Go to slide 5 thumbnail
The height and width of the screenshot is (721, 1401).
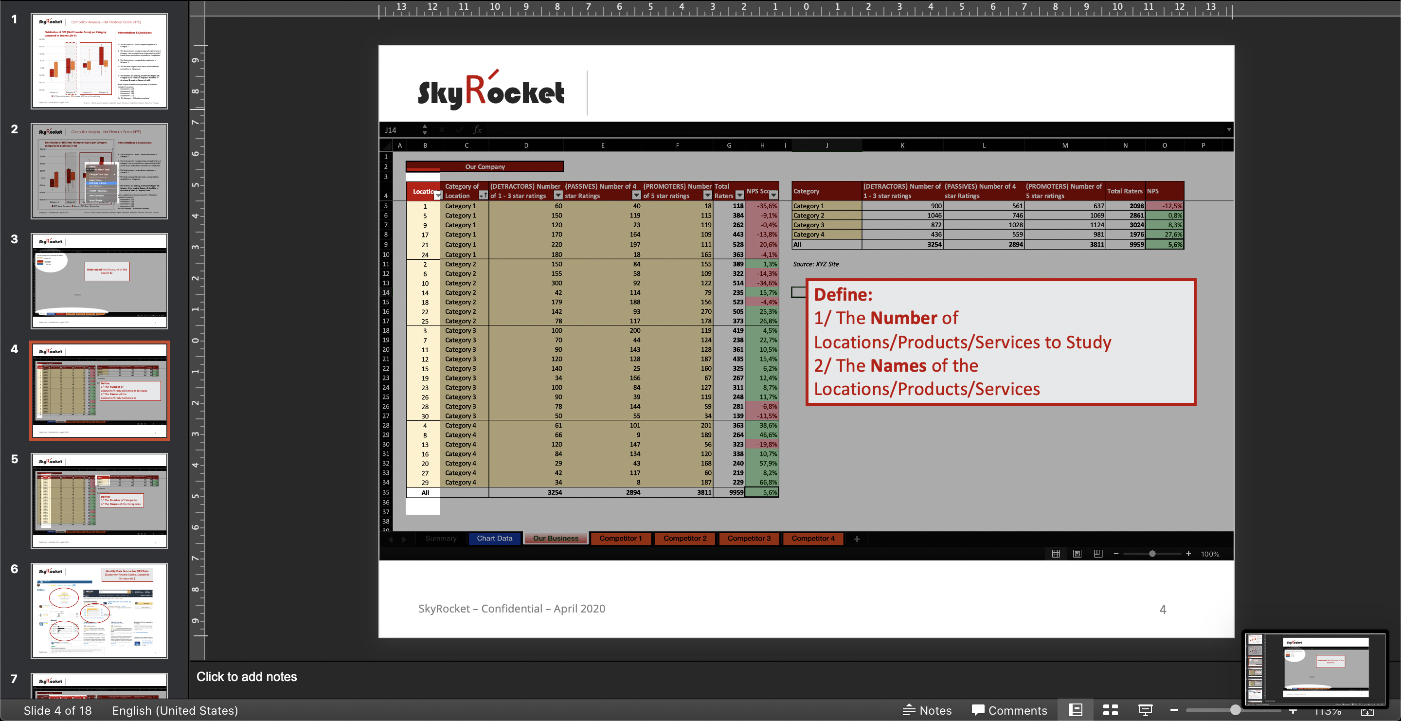point(99,501)
